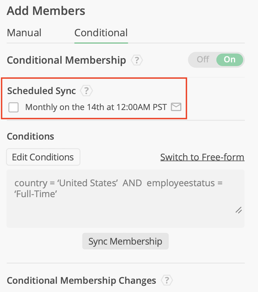Click the Scheduled Sync help icon
258x292 pixels.
(x=86, y=91)
